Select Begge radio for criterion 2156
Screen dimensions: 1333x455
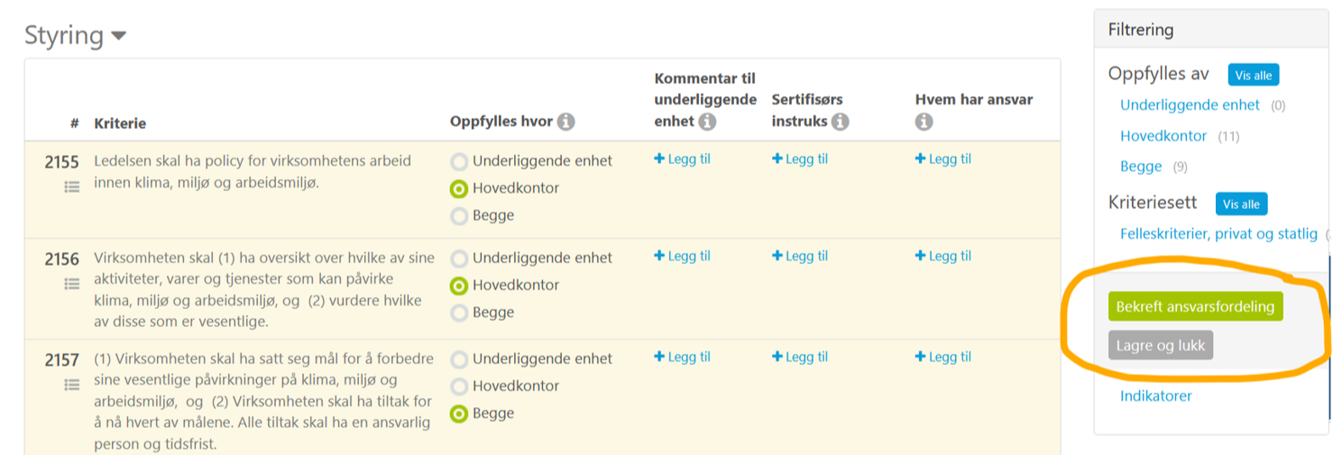coord(459,314)
